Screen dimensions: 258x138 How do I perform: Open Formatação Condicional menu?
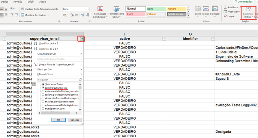click(100, 12)
